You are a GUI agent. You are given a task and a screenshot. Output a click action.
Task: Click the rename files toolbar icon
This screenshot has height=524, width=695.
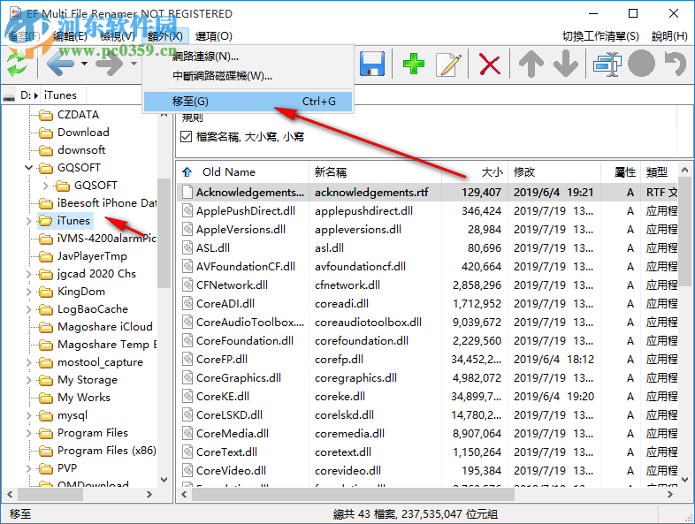coord(607,65)
